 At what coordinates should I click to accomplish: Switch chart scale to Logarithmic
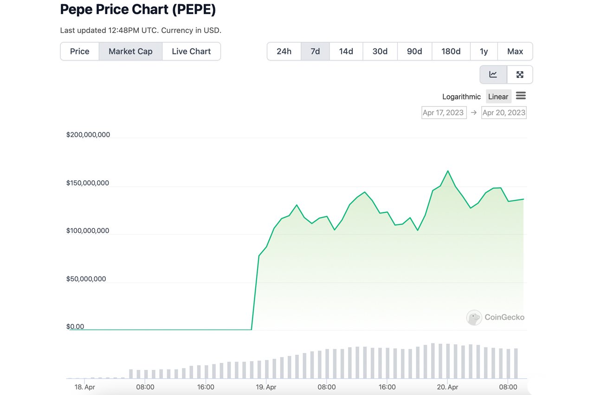(x=461, y=97)
